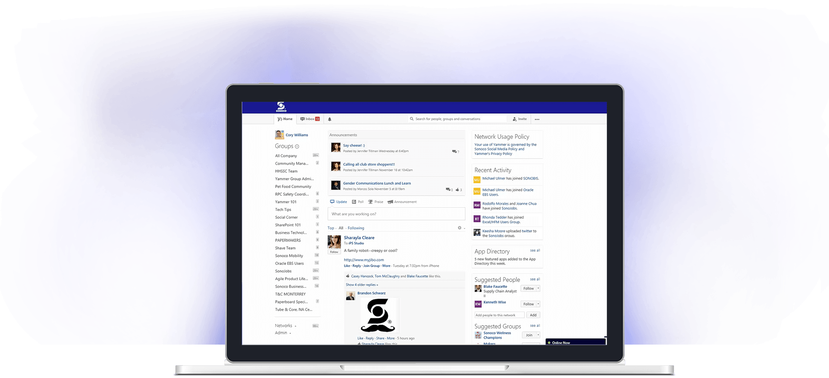Click avatar next to Calling all club store shoppers
The width and height of the screenshot is (829, 378).
pos(336,166)
